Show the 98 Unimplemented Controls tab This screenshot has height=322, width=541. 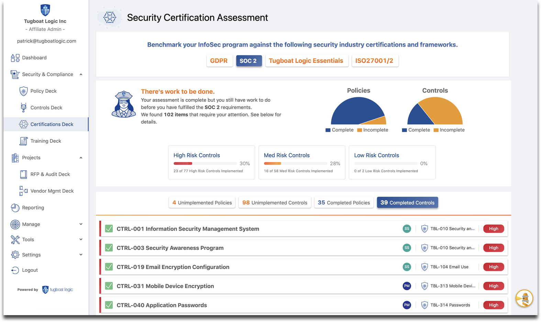275,203
